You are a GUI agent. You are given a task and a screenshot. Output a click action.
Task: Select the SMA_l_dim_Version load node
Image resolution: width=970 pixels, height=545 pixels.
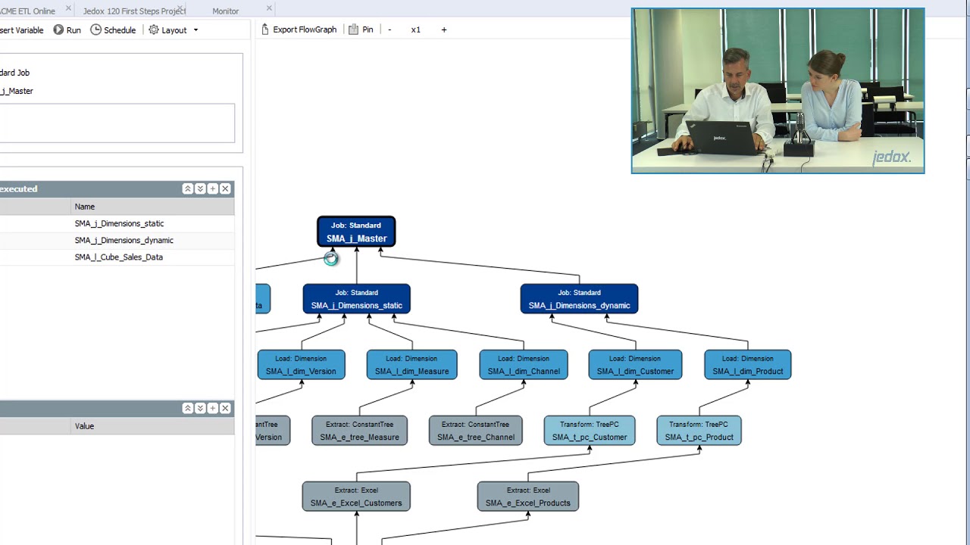(301, 365)
